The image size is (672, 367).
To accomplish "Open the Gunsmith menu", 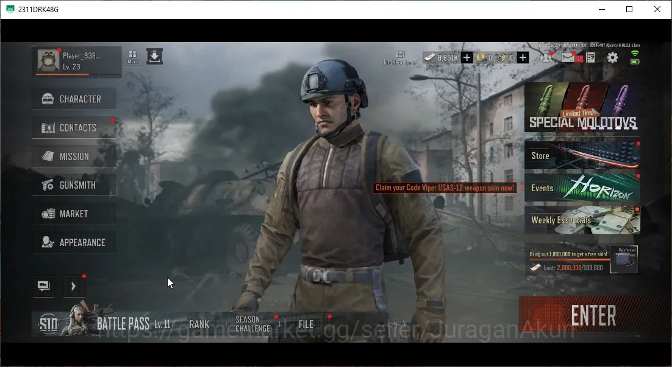I will pyautogui.click(x=74, y=185).
